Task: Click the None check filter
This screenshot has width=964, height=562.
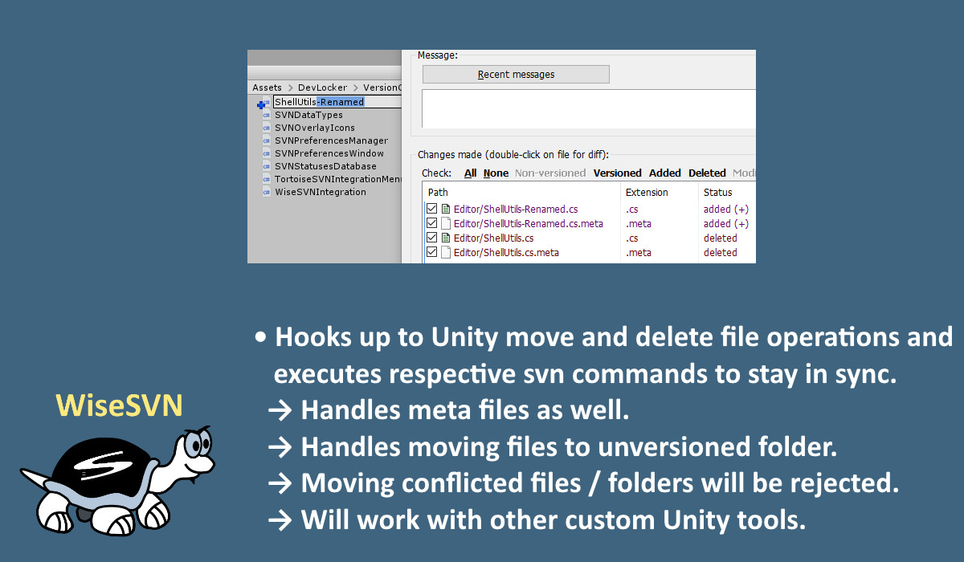Action: tap(496, 173)
